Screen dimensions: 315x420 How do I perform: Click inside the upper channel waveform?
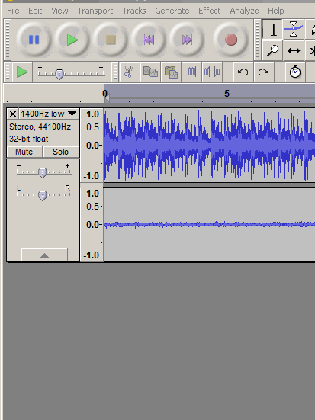(x=209, y=145)
